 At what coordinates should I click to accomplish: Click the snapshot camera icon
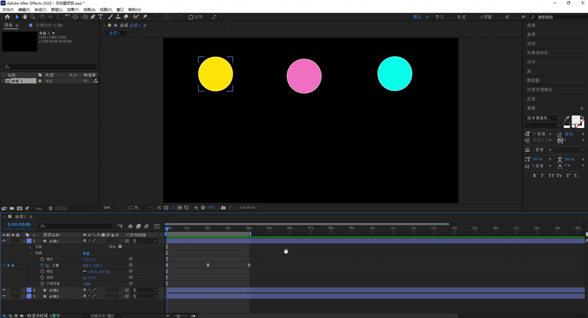(223, 208)
